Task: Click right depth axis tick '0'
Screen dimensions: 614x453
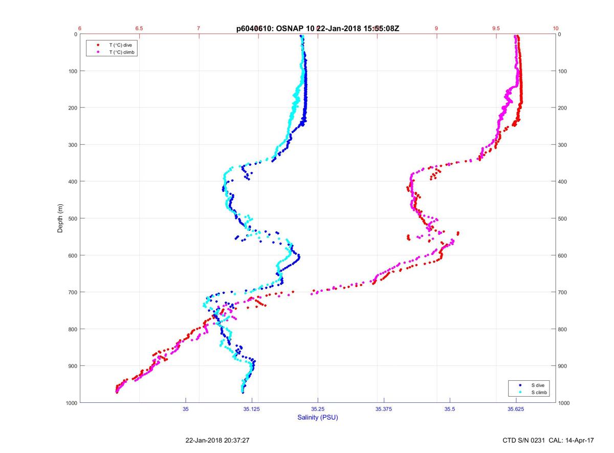Action: coord(560,34)
